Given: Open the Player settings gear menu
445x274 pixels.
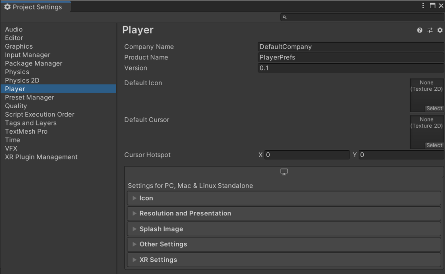Looking at the screenshot, I should (440, 30).
